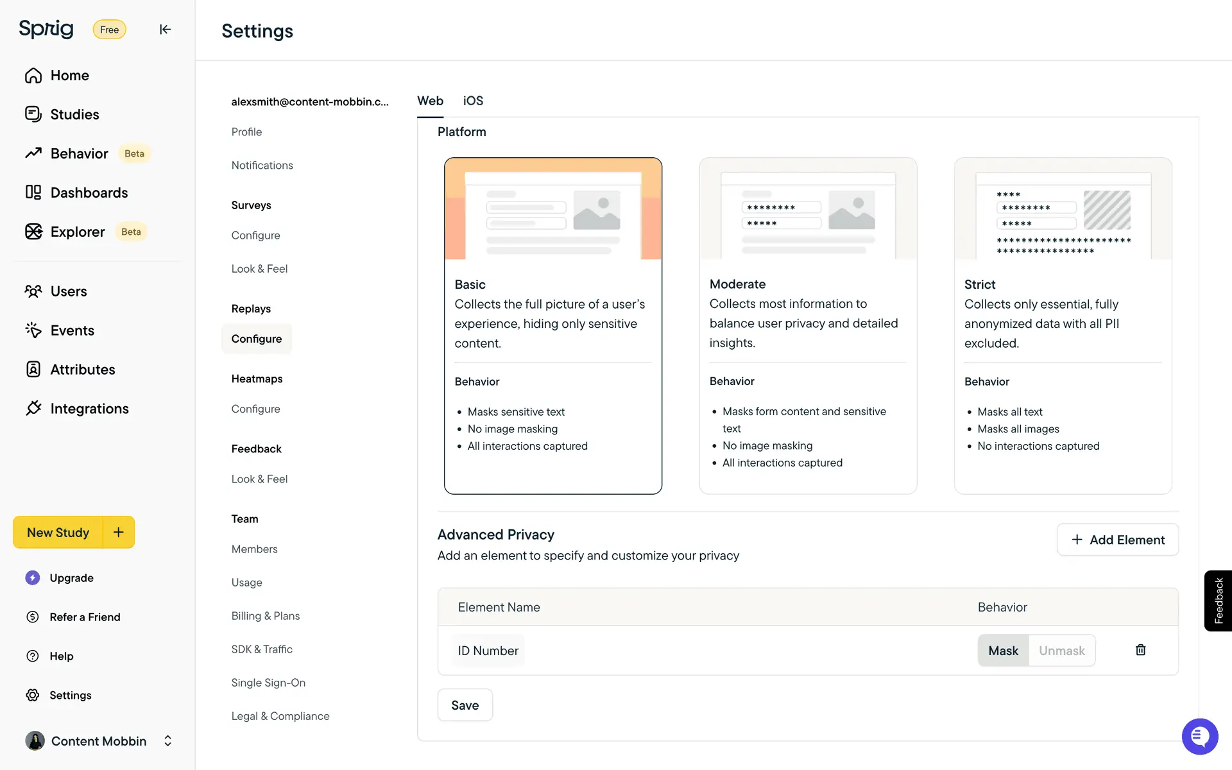Image resolution: width=1232 pixels, height=770 pixels.
Task: Open Studies from the sidebar icon
Action: click(x=33, y=114)
